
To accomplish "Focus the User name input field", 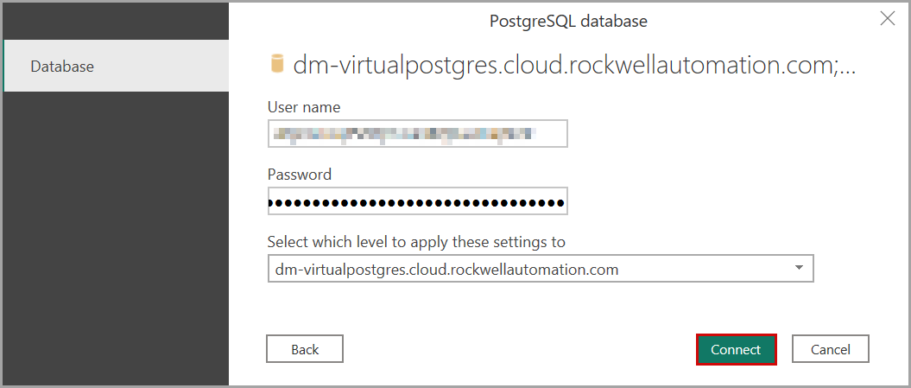I will pos(417,134).
